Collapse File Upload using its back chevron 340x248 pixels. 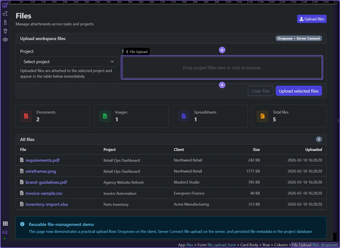(127, 51)
